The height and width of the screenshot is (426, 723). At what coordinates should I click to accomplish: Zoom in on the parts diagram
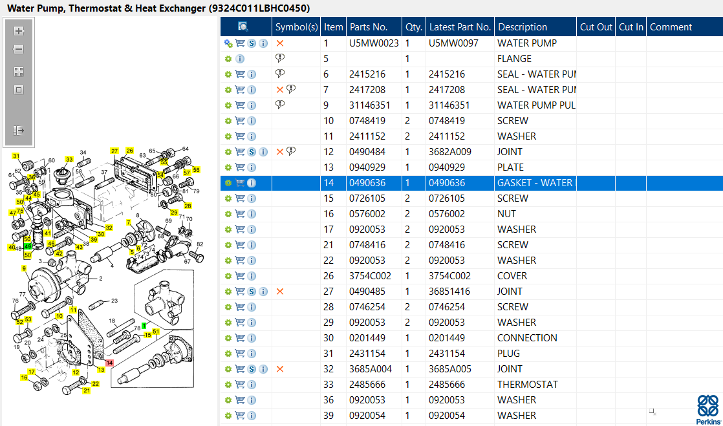[19, 31]
